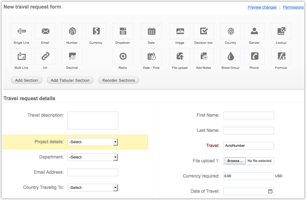Click into the First Name text field
Viewport: 306px width, 200px height.
(248, 115)
